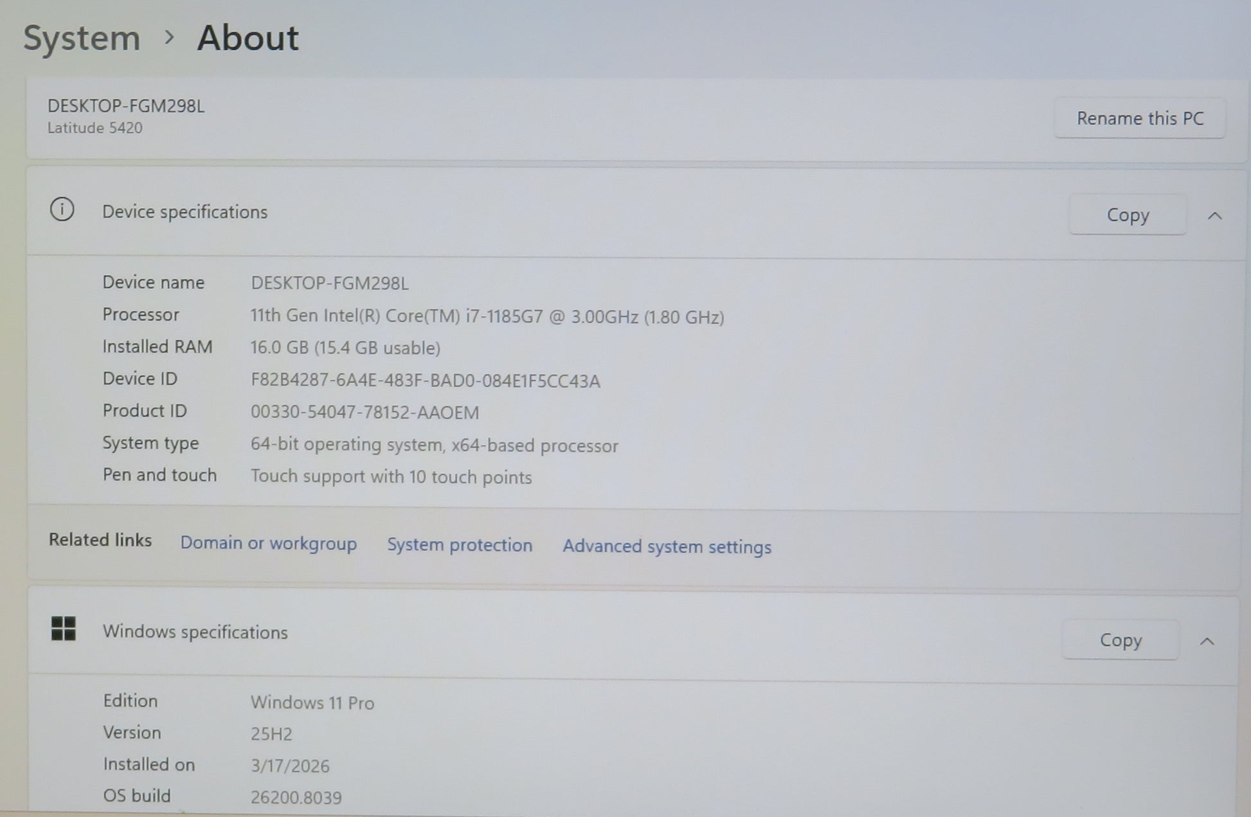
Task: Click the breadcrumb chevron separator
Action: [x=169, y=38]
